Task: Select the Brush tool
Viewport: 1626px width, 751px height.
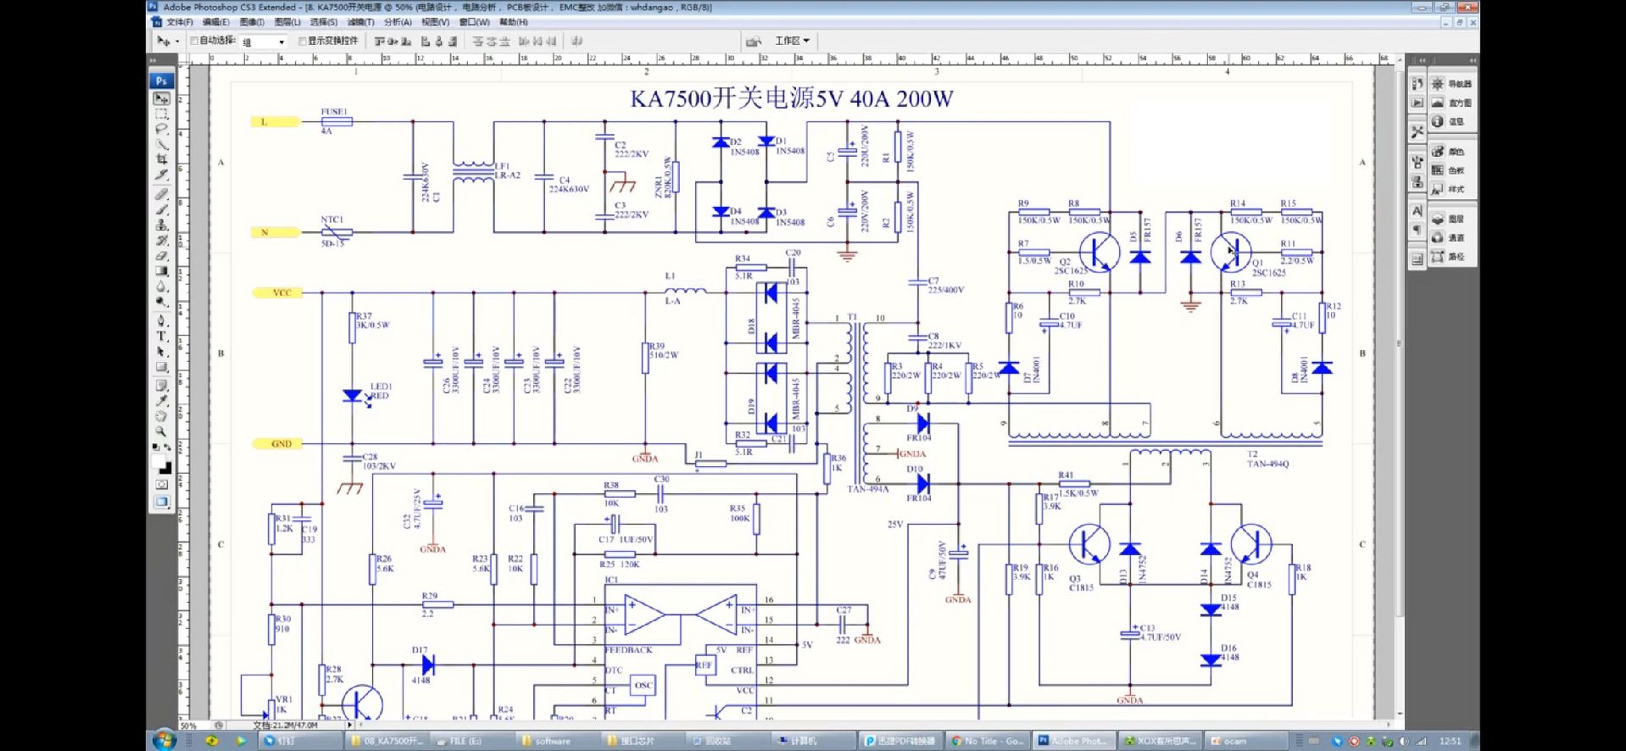Action: (161, 209)
